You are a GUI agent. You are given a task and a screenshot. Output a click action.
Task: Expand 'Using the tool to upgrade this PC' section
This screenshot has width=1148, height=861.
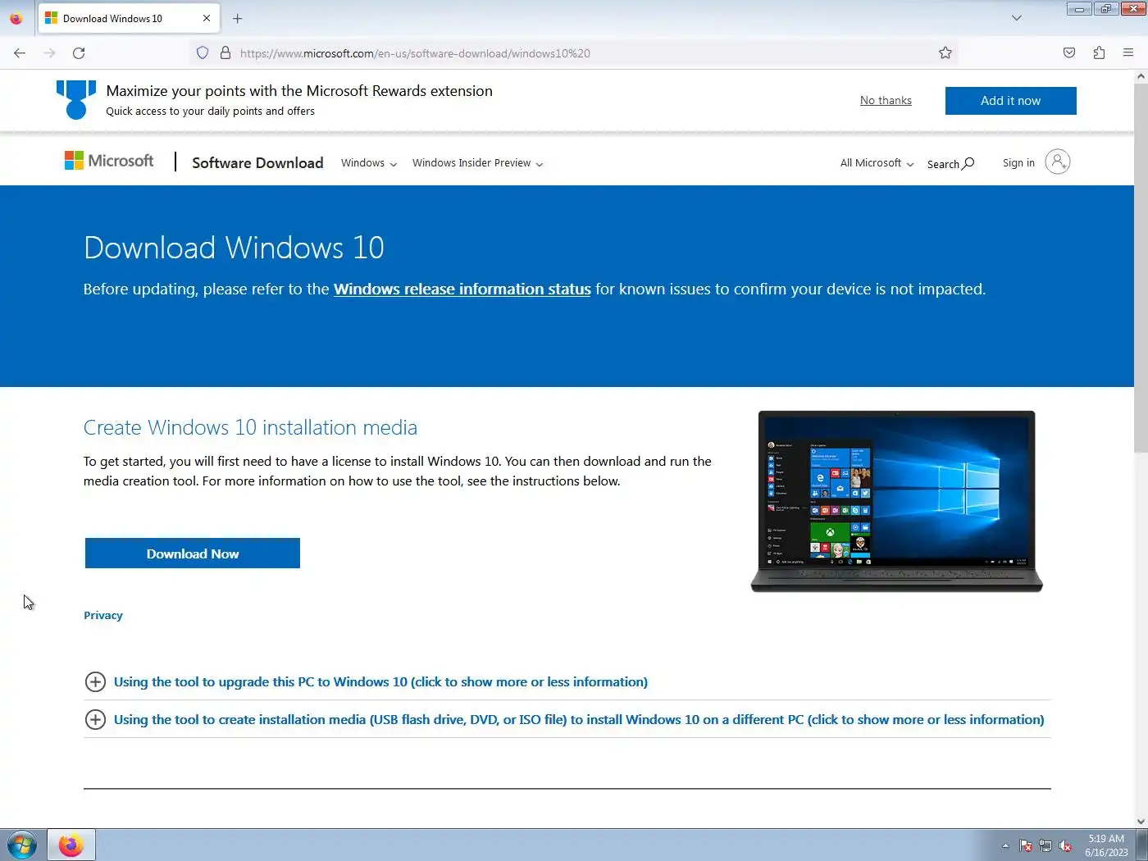click(366, 681)
